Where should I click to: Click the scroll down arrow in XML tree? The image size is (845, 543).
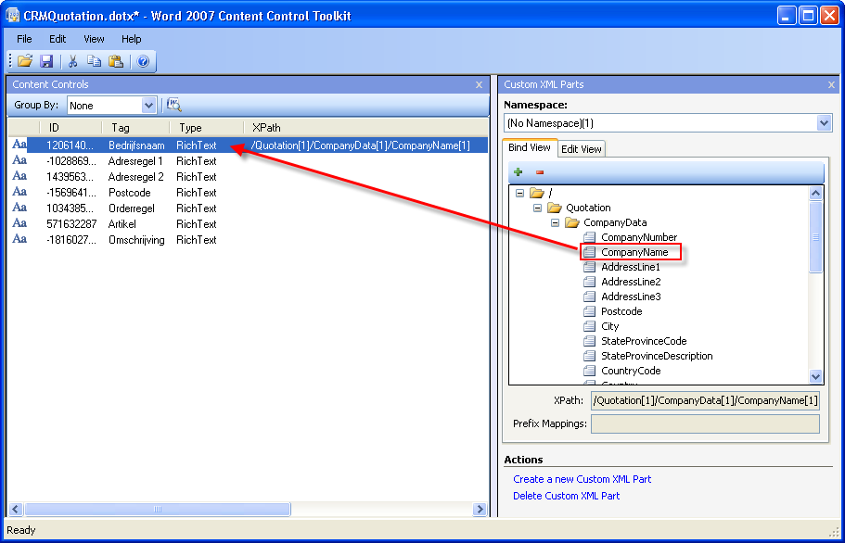[815, 377]
